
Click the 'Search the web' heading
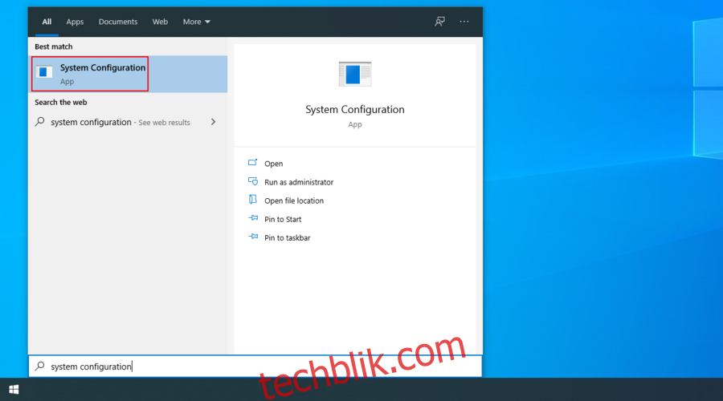(x=61, y=102)
